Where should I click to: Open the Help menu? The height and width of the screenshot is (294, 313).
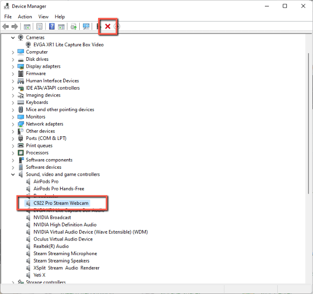[x=60, y=17]
